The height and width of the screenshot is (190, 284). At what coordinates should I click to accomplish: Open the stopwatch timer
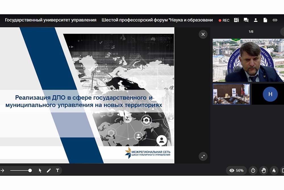tap(253, 170)
